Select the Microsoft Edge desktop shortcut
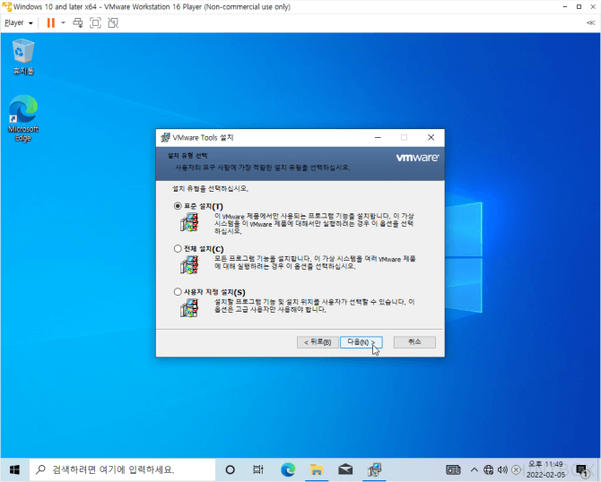The image size is (601, 482). click(x=23, y=118)
